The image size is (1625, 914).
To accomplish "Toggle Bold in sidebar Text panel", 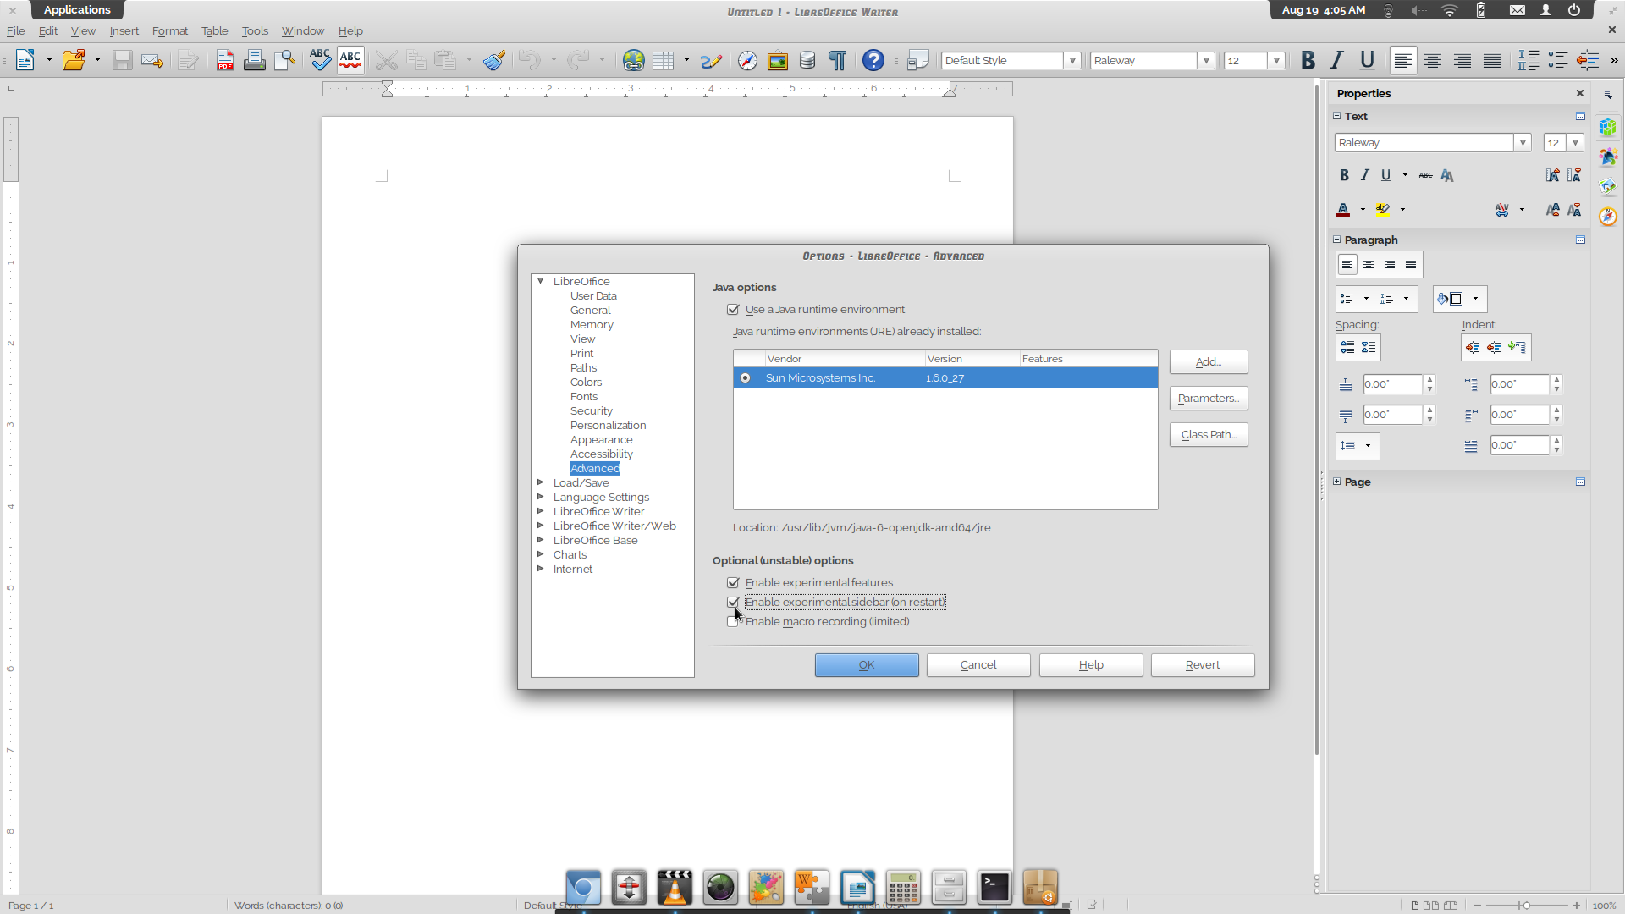I will coord(1344,175).
